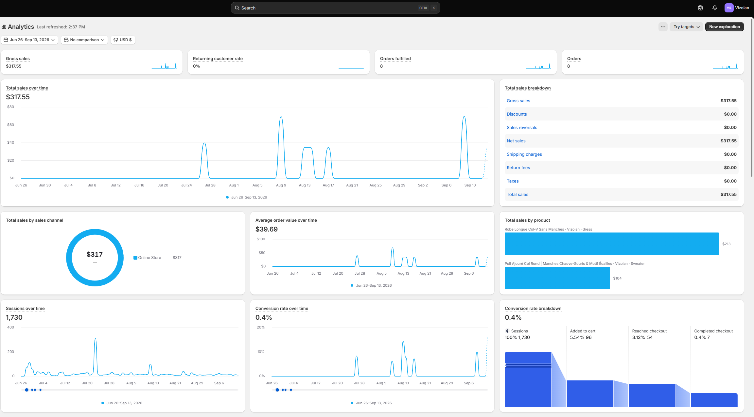Click the Gross sales sparkline chart
754x417 pixels.
(x=164, y=66)
